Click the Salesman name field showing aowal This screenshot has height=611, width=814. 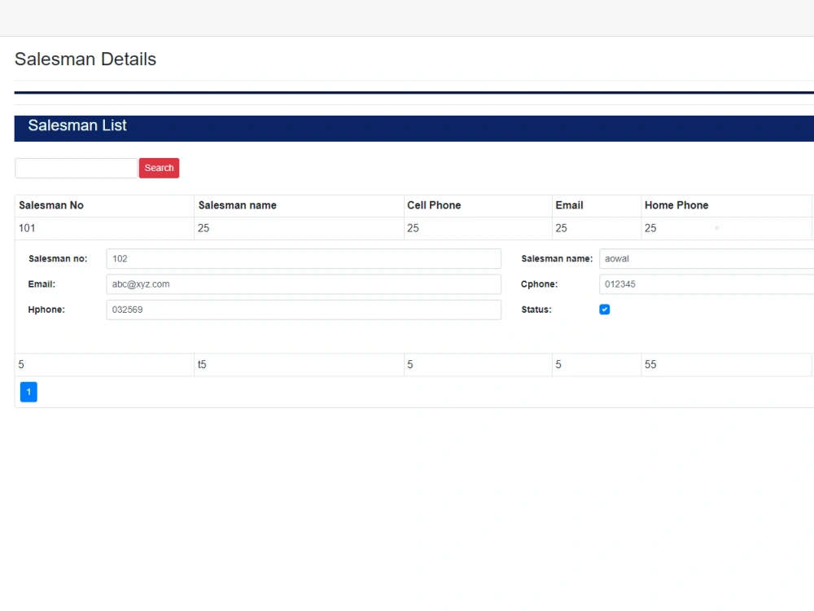(707, 259)
